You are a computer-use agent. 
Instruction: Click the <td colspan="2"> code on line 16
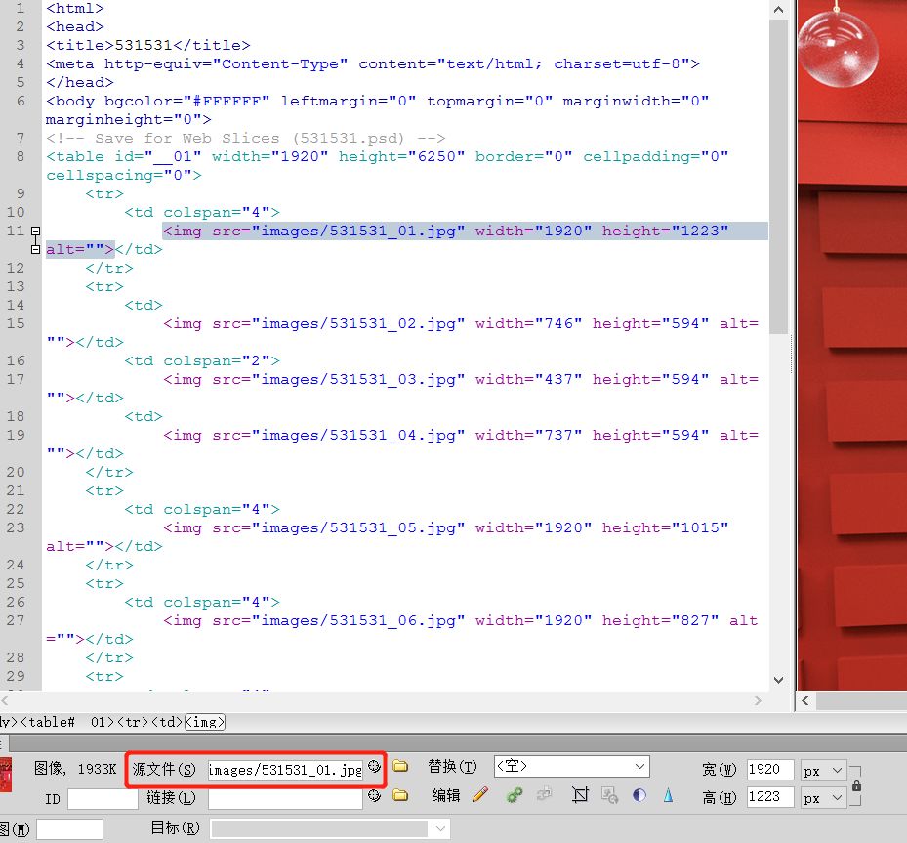point(202,361)
